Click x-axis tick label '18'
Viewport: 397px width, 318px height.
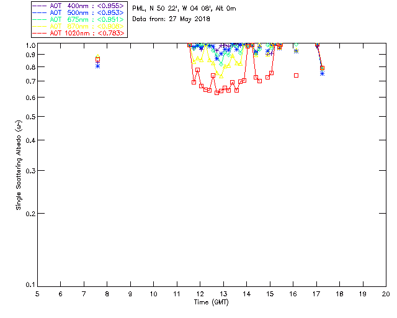click(339, 294)
